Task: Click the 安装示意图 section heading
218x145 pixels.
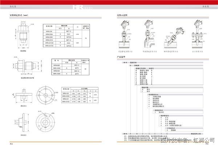Action: click(122, 15)
